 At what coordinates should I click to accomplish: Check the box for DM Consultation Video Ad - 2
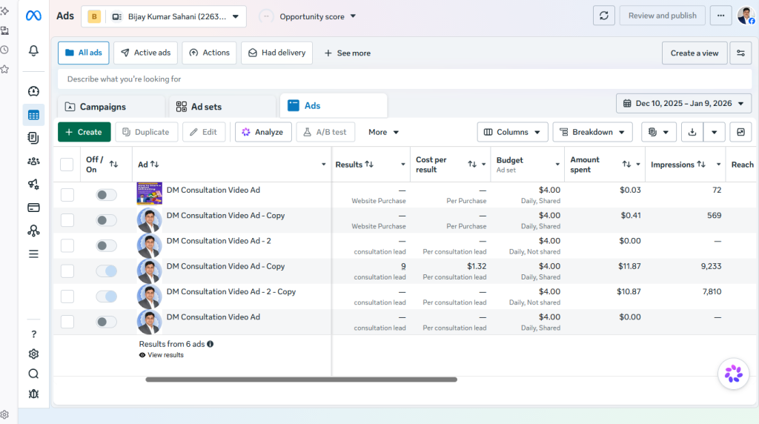(x=67, y=245)
